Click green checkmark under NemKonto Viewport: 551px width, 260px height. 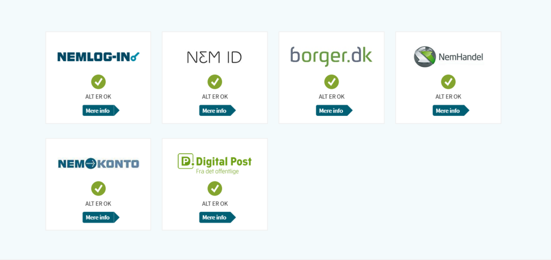(98, 189)
